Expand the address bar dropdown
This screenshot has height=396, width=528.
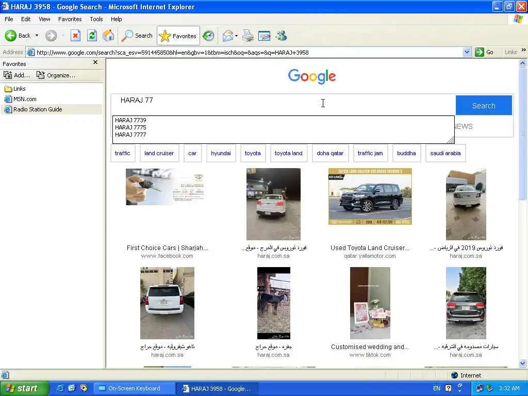(x=467, y=52)
